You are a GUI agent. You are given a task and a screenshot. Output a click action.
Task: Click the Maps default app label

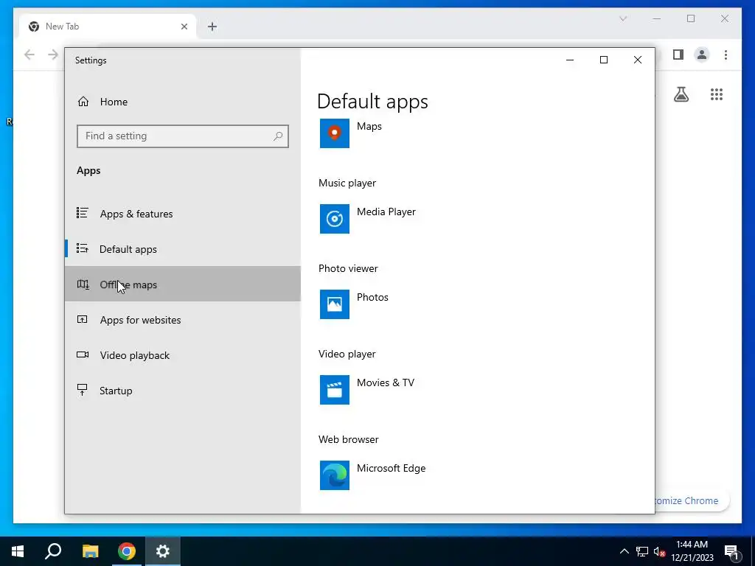(x=369, y=126)
